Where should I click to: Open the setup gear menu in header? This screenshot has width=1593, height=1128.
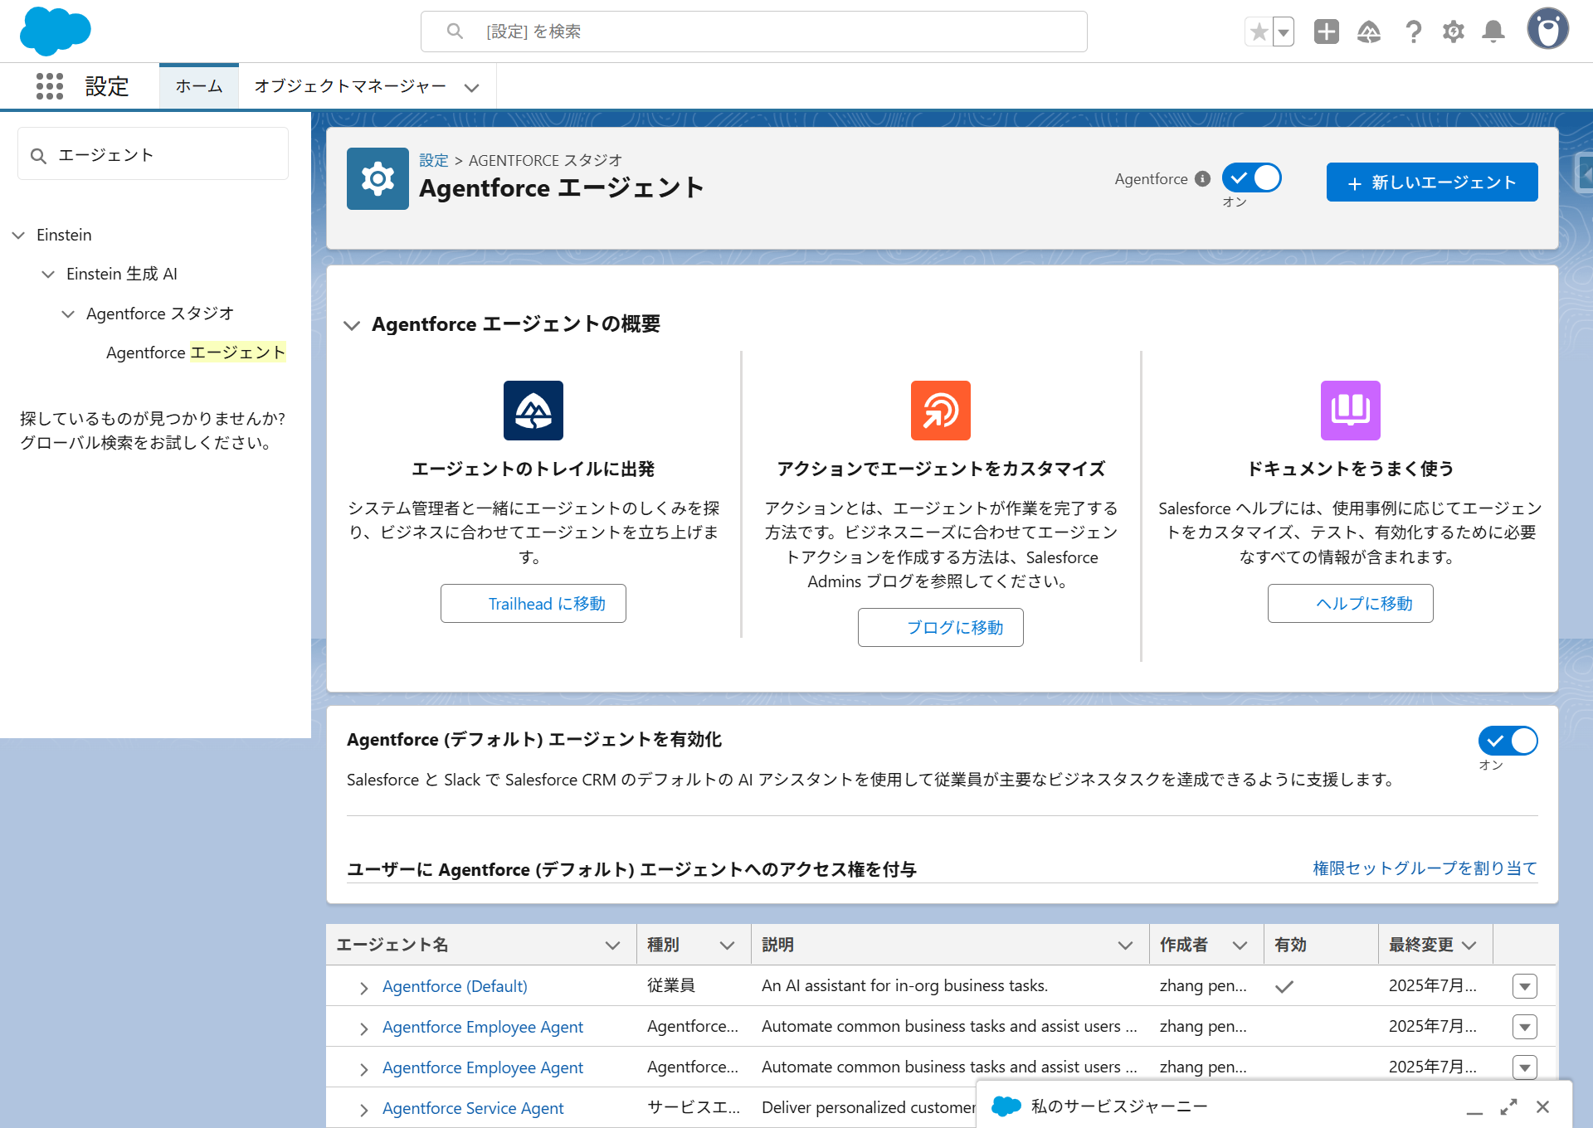(x=1453, y=32)
